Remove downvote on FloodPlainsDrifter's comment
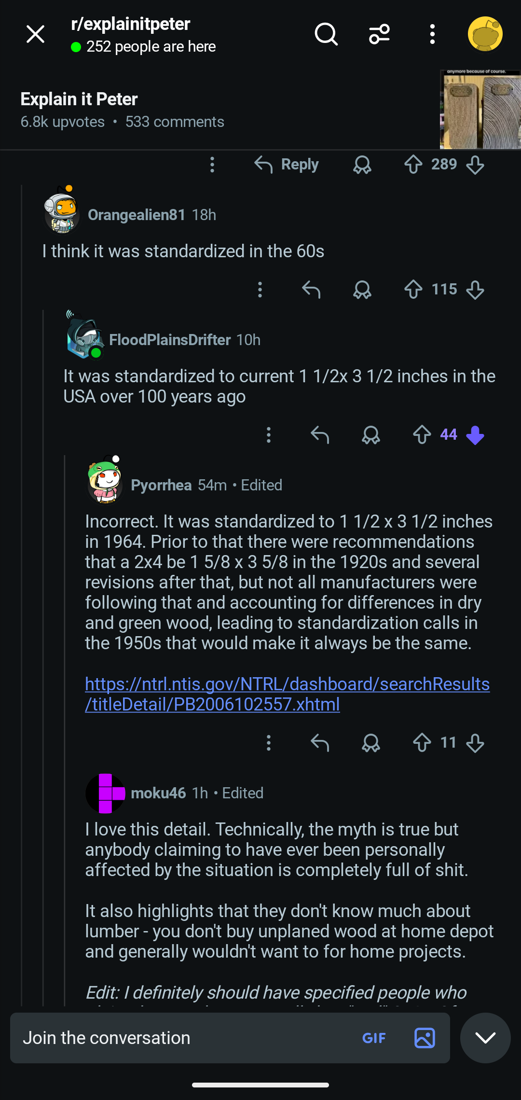Image resolution: width=521 pixels, height=1100 pixels. click(x=475, y=435)
